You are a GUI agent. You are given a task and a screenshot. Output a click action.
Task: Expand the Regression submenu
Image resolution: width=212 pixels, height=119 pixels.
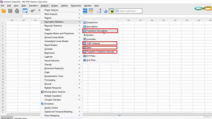(x=62, y=53)
